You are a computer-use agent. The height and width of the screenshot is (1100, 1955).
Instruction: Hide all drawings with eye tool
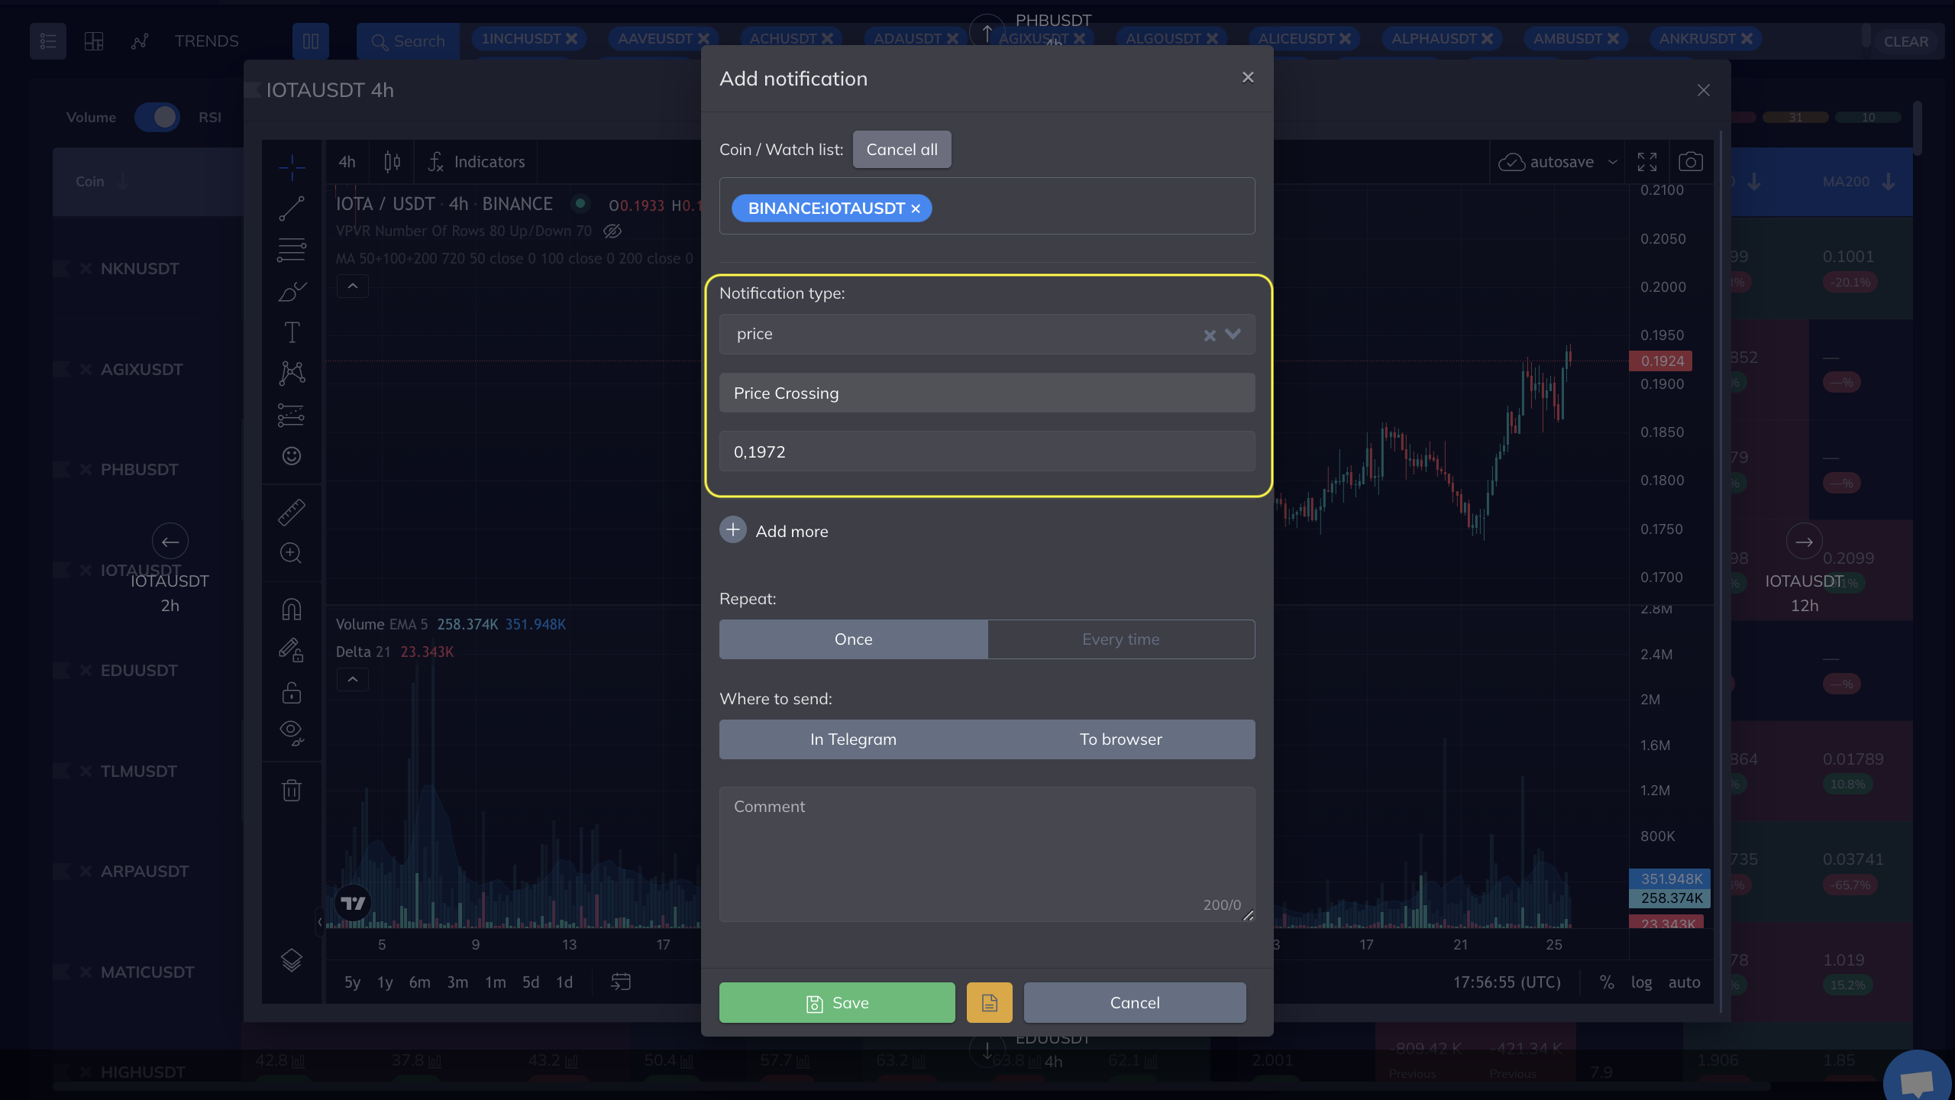coord(291,733)
